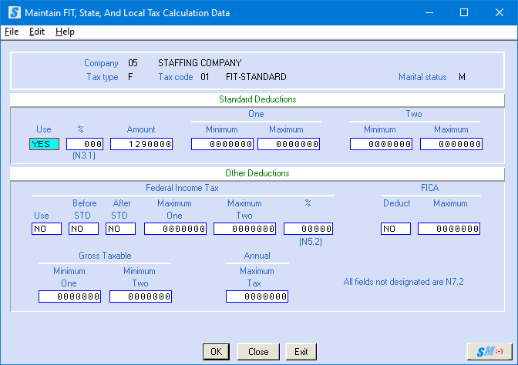Click the FICA Maximum field
The height and width of the screenshot is (365, 518).
(x=449, y=229)
